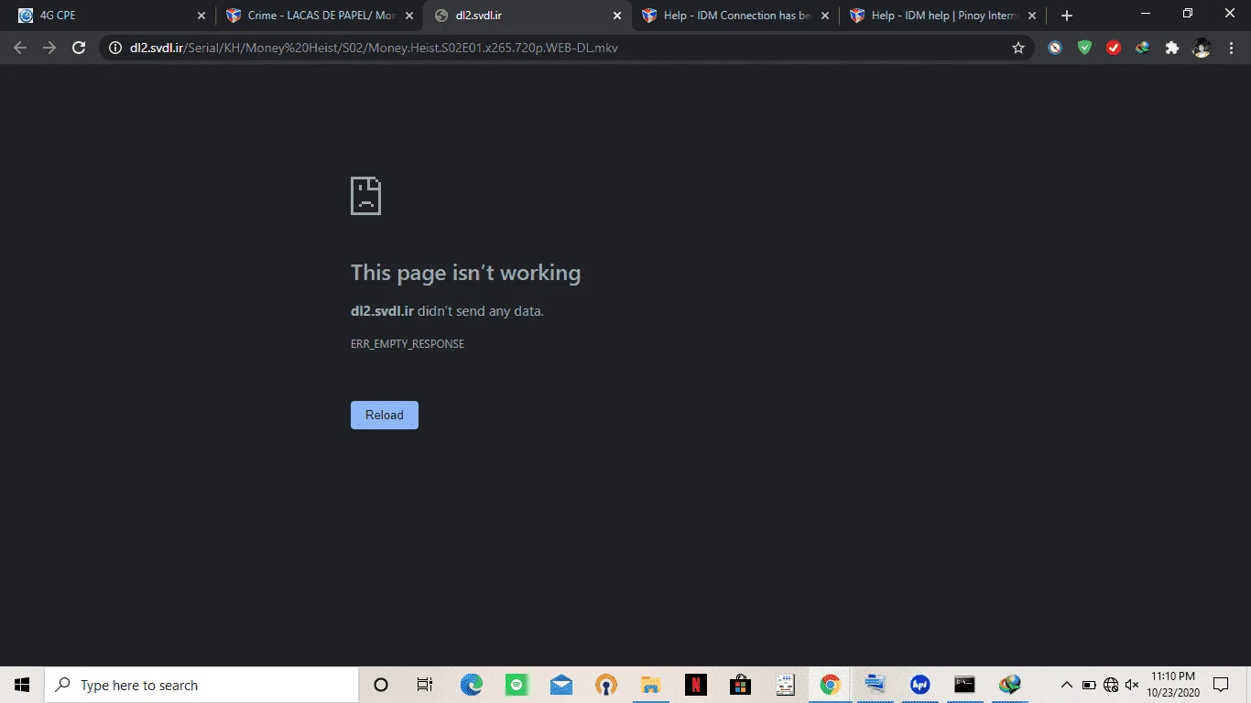Open Task View on taskbar

pyautogui.click(x=425, y=685)
